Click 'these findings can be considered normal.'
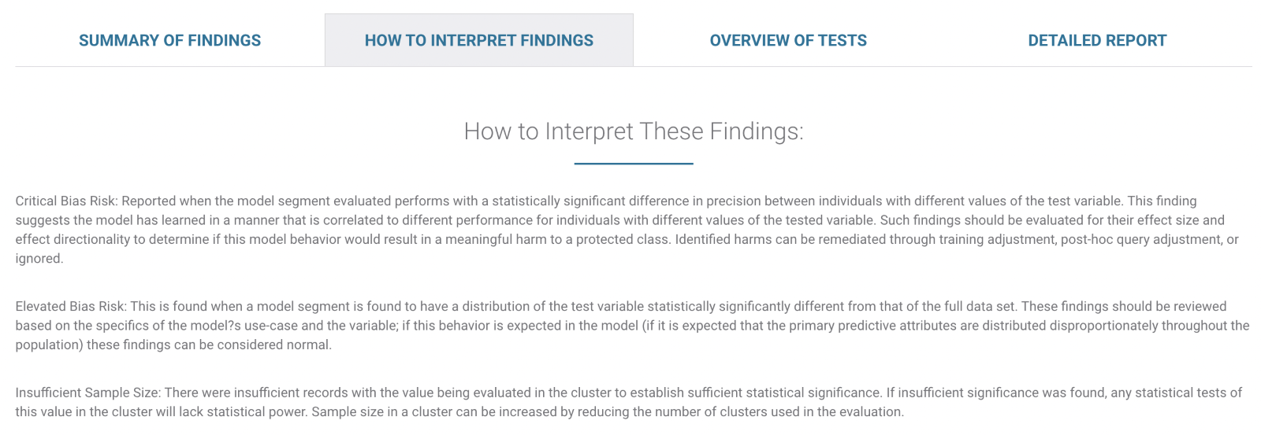1261x435 pixels. click(x=221, y=345)
